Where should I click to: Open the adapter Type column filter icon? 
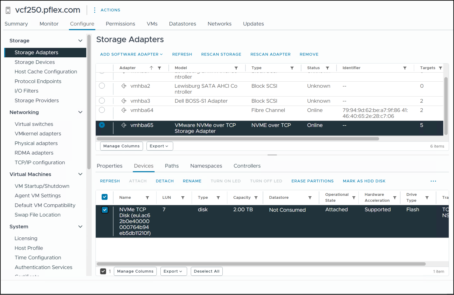click(x=292, y=68)
